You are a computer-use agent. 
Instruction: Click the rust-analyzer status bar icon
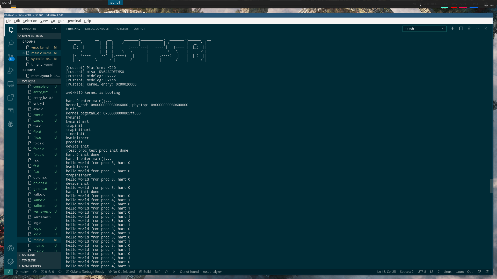[x=212, y=272]
